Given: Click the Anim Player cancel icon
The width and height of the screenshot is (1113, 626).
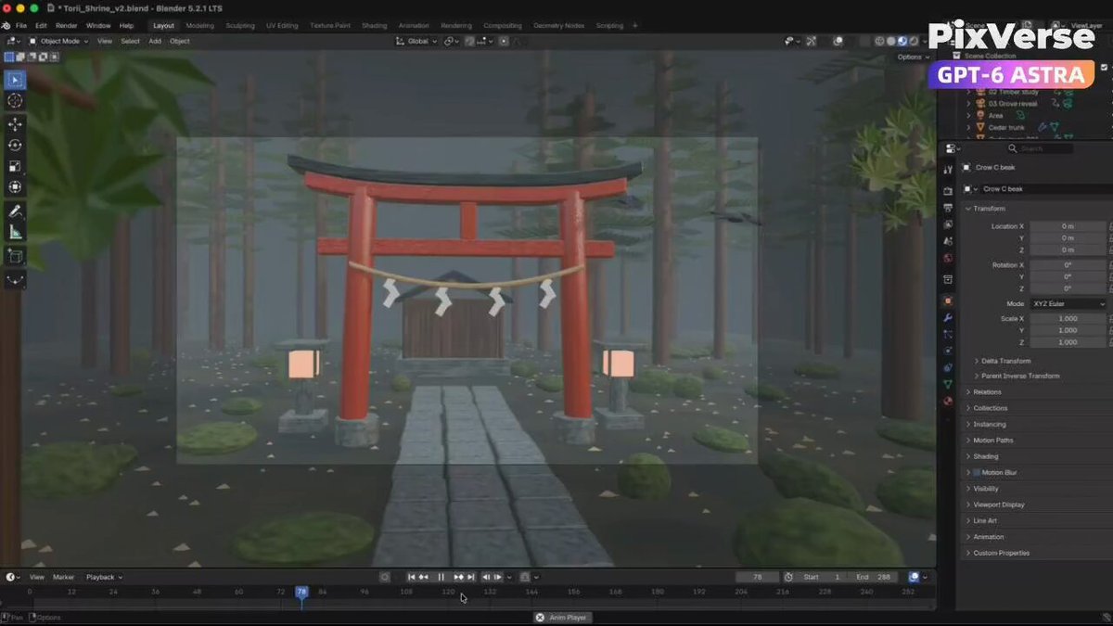Looking at the screenshot, I should 540,618.
